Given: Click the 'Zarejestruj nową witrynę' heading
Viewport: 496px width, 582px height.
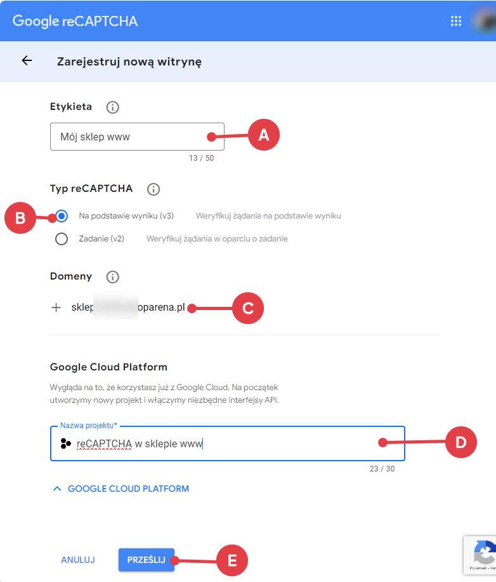Looking at the screenshot, I should tap(129, 62).
